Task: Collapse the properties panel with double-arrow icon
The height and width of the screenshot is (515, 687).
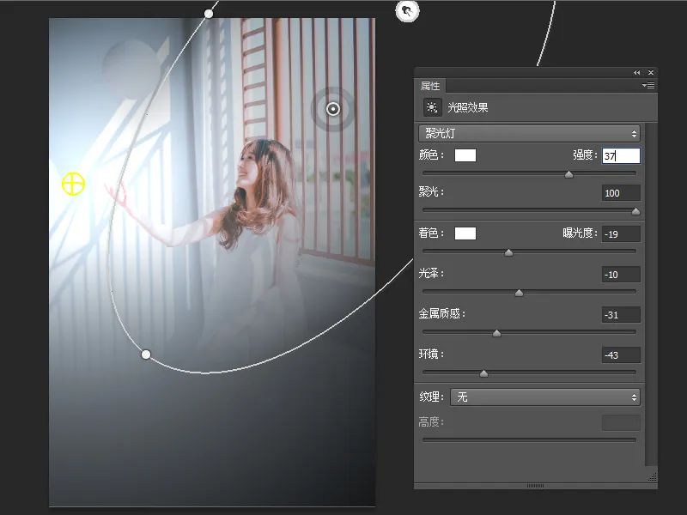Action: click(x=636, y=73)
